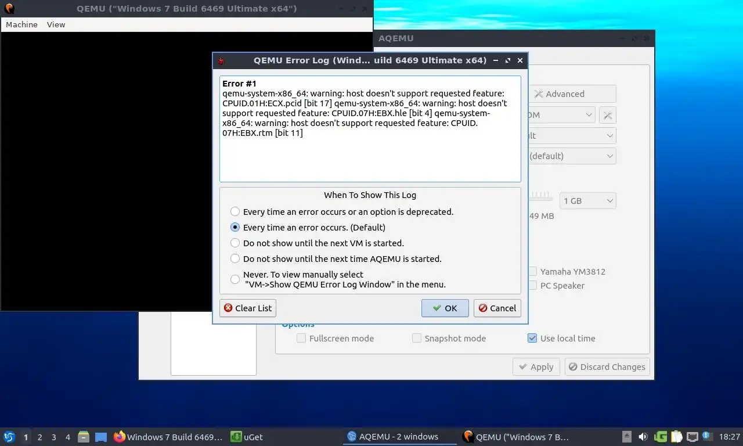The image size is (743, 446).
Task: Click the red bug icon in Error Log titlebar
Action: click(x=221, y=60)
